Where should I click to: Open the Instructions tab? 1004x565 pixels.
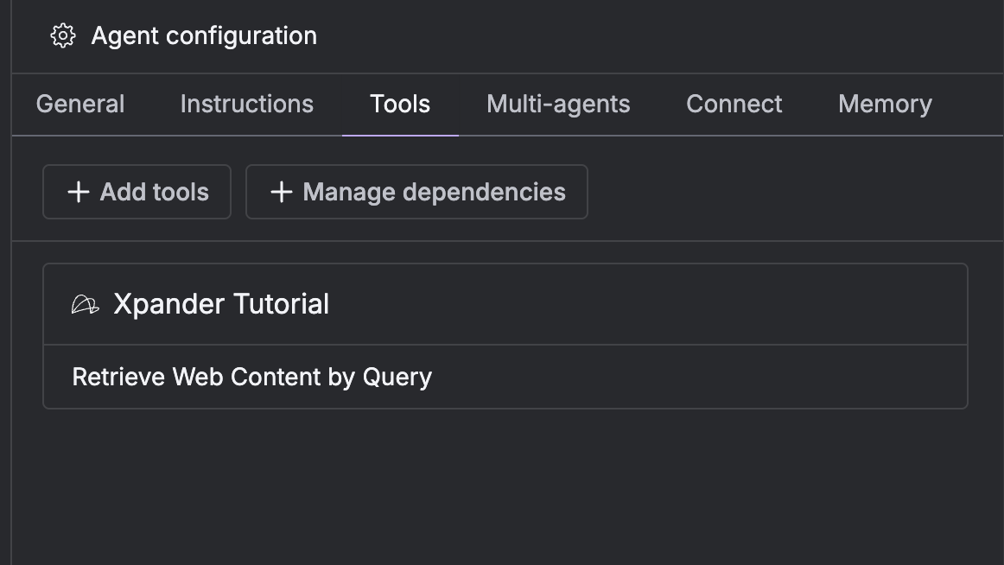coord(246,104)
